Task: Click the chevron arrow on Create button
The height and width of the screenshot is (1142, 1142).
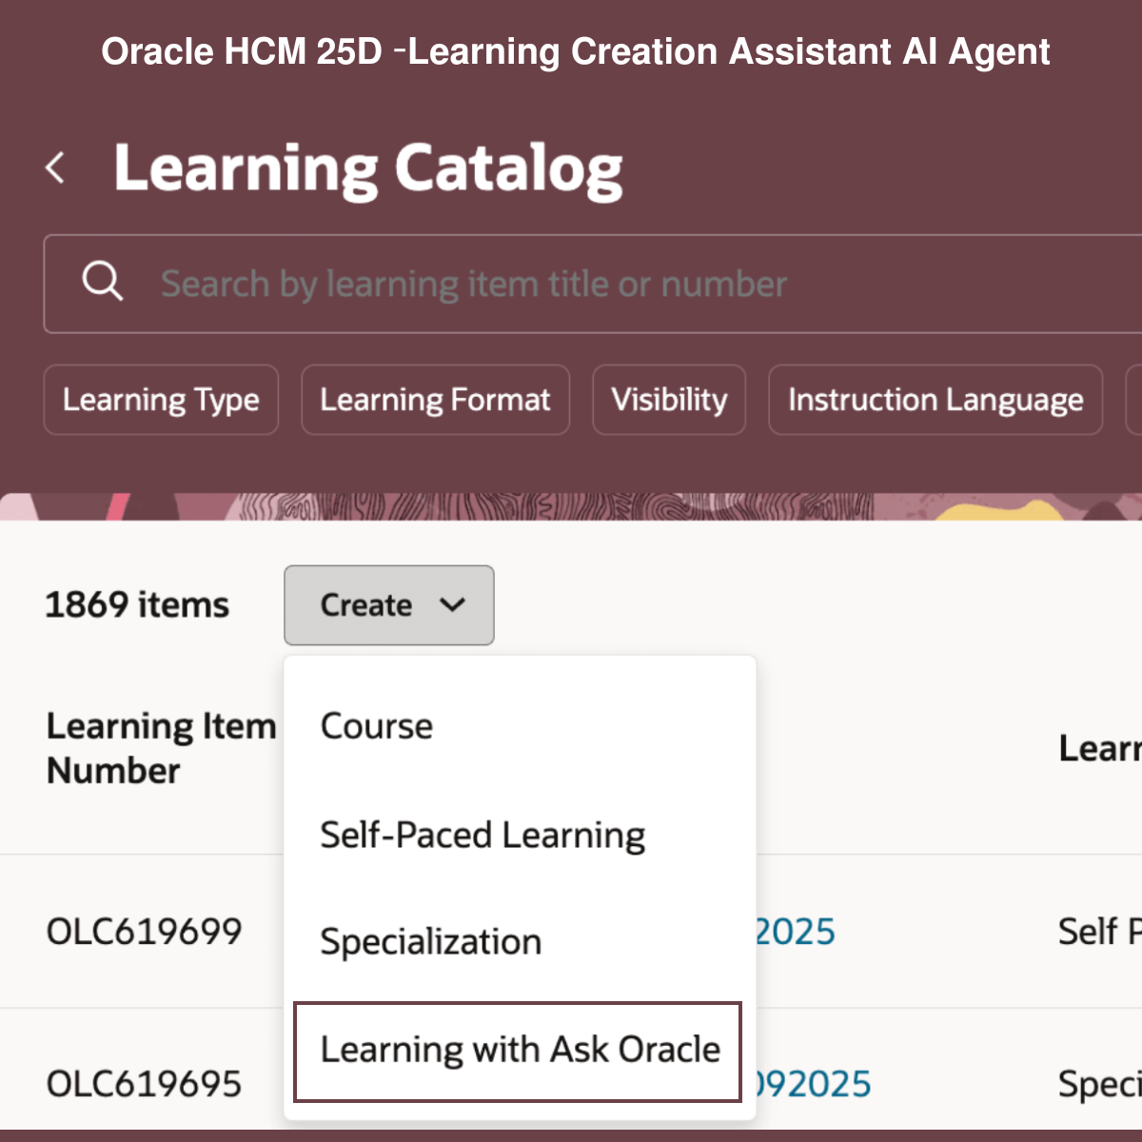Action: point(453,605)
